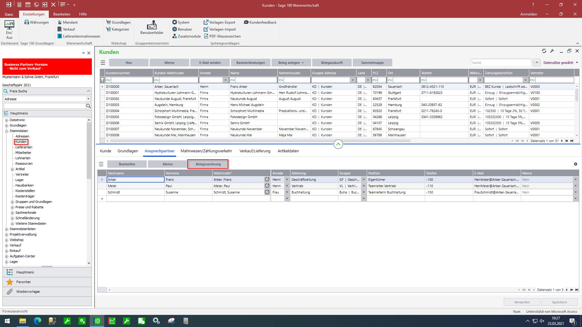The width and height of the screenshot is (582, 327).
Task: Open Lieferantenmahnwesen settings
Action: click(x=79, y=36)
